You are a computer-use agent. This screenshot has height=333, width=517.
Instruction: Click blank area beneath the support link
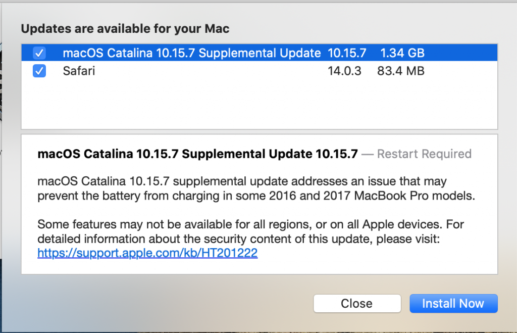pos(260,267)
